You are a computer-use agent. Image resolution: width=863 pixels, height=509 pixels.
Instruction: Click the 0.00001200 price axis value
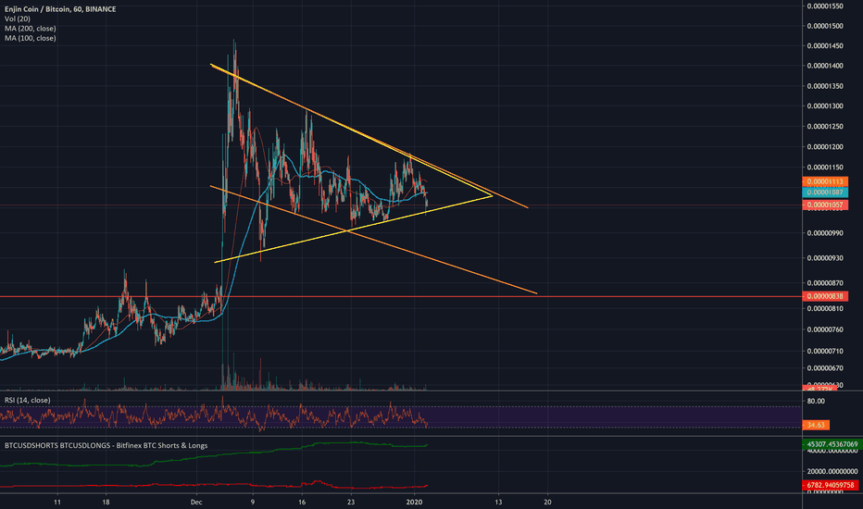(825, 146)
